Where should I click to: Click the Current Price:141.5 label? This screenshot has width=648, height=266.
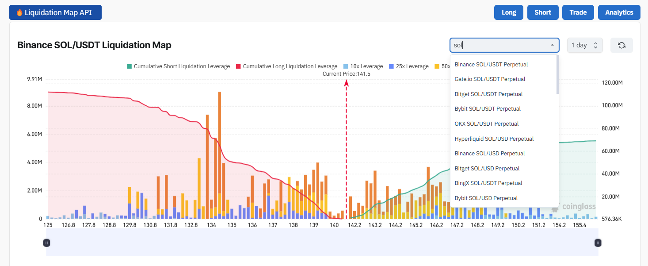coord(347,74)
